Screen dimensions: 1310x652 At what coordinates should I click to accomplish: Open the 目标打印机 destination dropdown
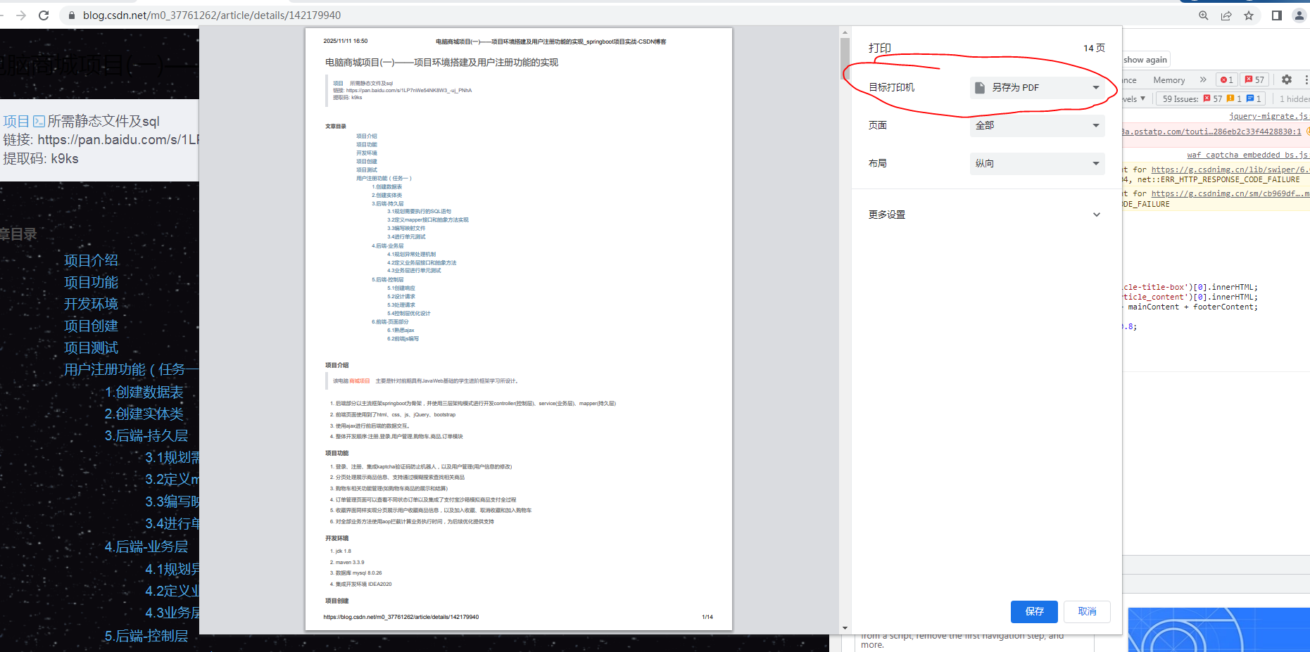click(1038, 87)
